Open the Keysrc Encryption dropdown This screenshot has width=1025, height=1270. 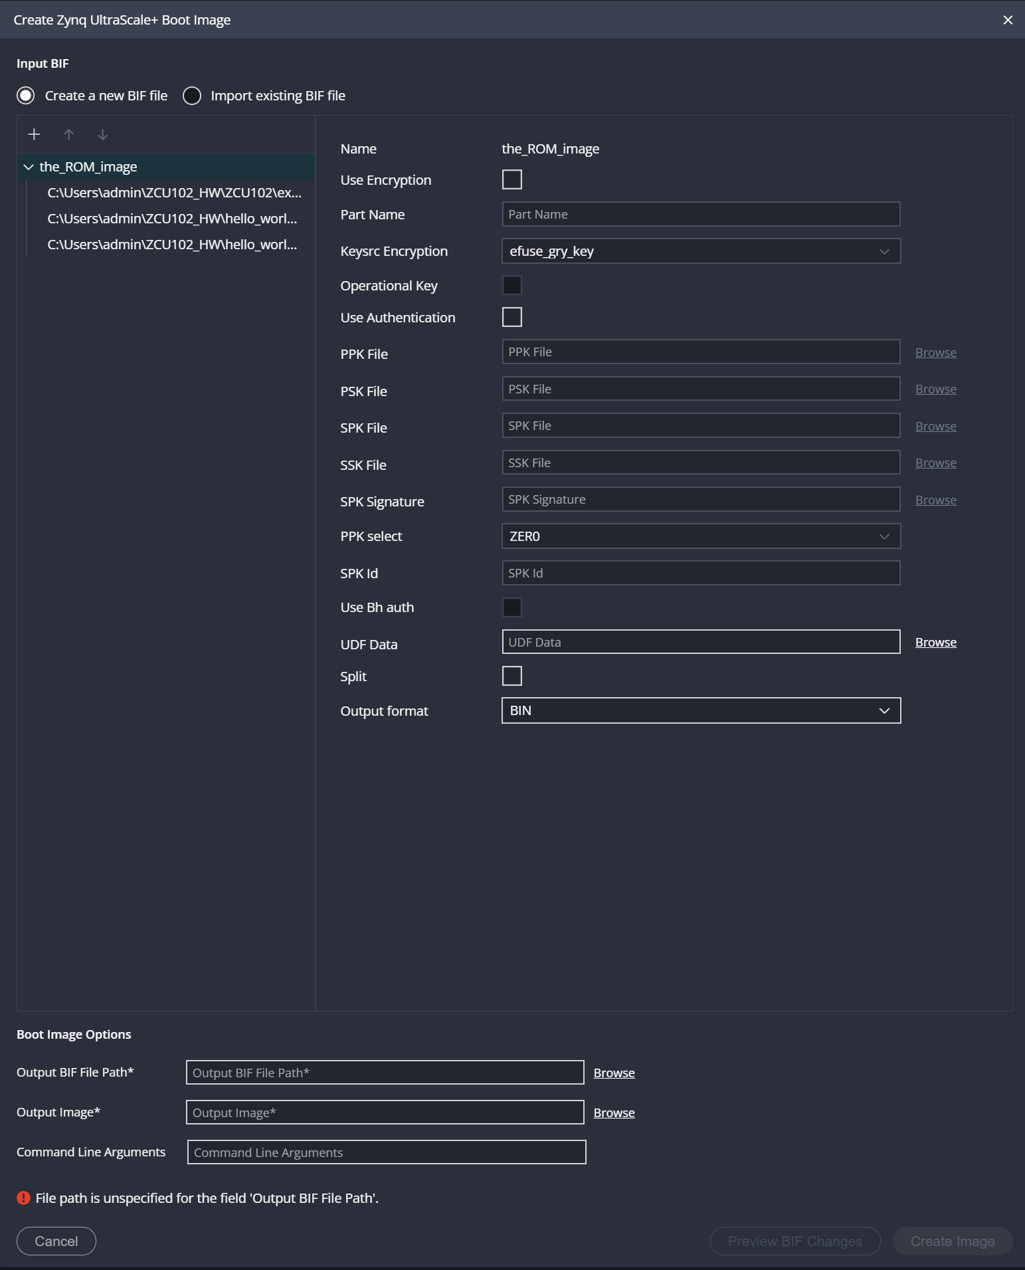(701, 251)
